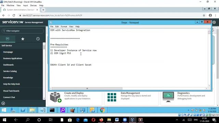Image resolution: width=219 pixels, height=123 pixels.
Task: Click navigator scrollbar down arrow
Action: [44, 98]
